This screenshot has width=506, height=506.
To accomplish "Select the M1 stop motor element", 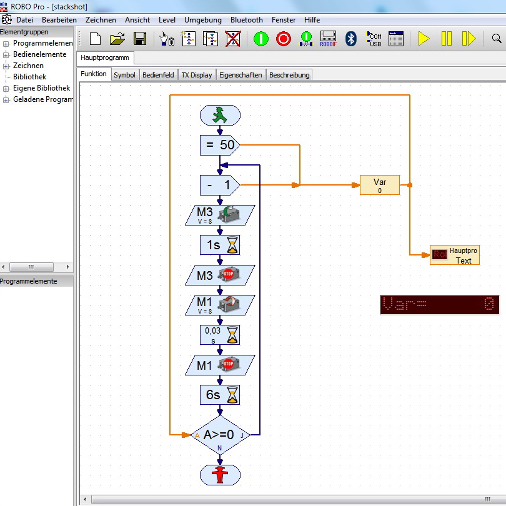I will (220, 365).
